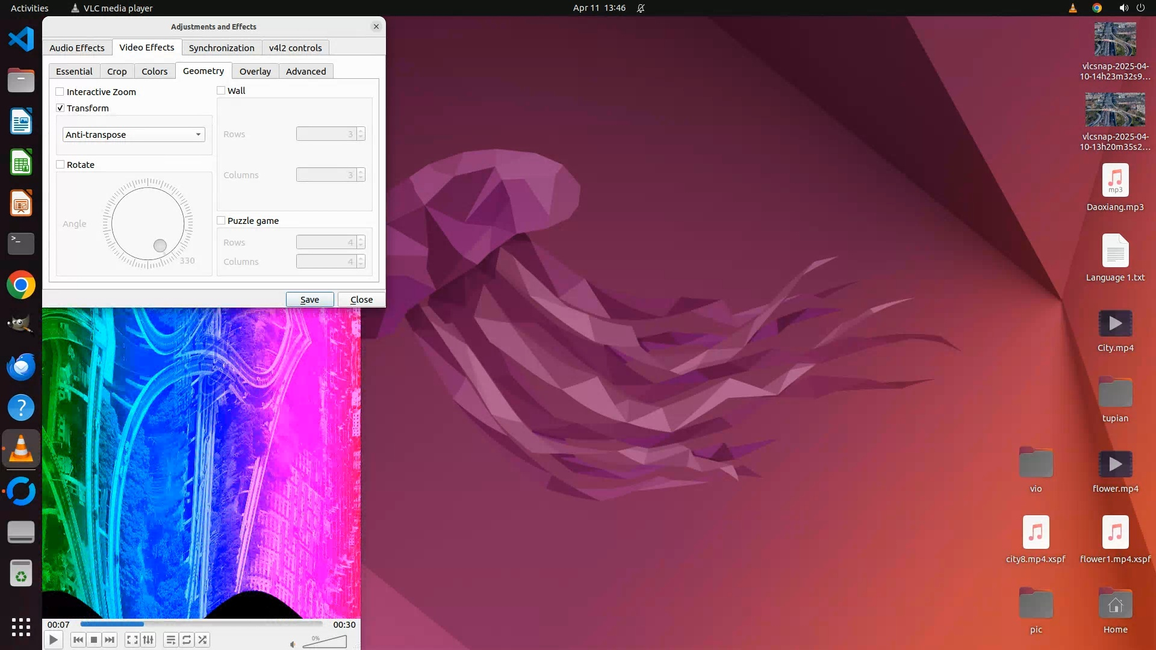The width and height of the screenshot is (1156, 650).
Task: Open the Audio Effects tab
Action: [76, 48]
